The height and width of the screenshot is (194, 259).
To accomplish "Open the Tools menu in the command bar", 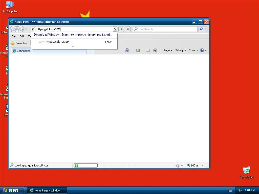I will pyautogui.click(x=193, y=50).
